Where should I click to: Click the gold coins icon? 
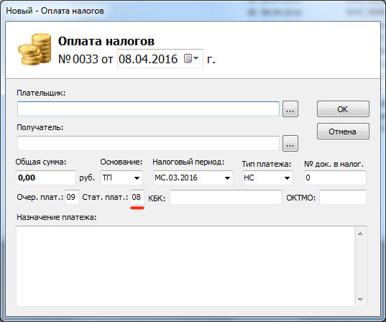click(x=35, y=50)
